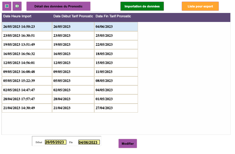Viewport: 235px width, 154px height.
Task: Click end date cell 18/05/2023
Action: pyautogui.click(x=116, y=54)
